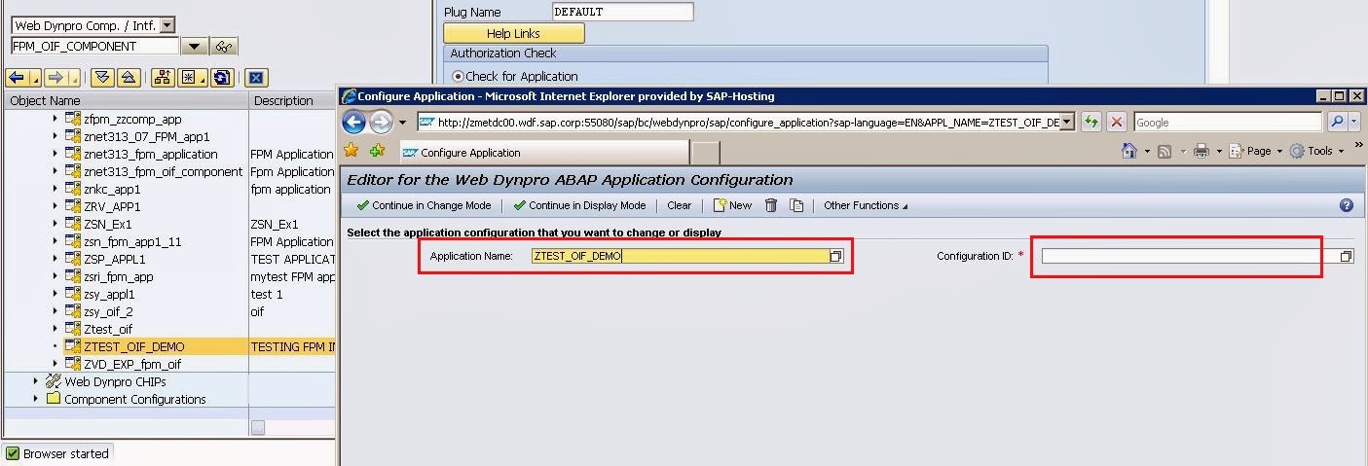
Task: Expand the Web Dynpro CHIPs node
Action: [x=36, y=381]
